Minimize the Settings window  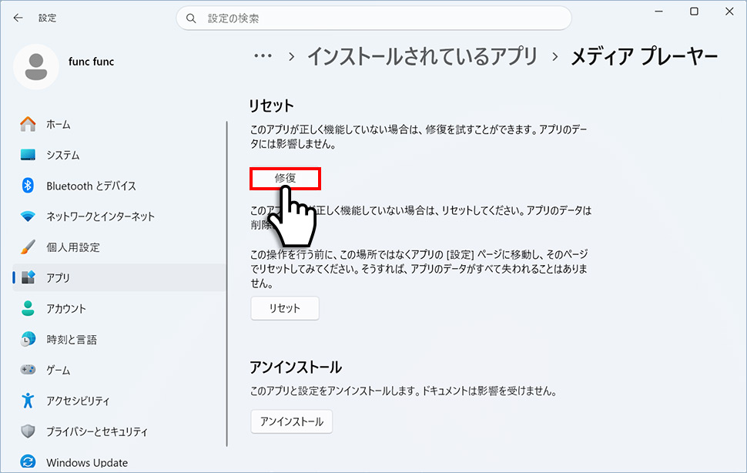coord(659,12)
